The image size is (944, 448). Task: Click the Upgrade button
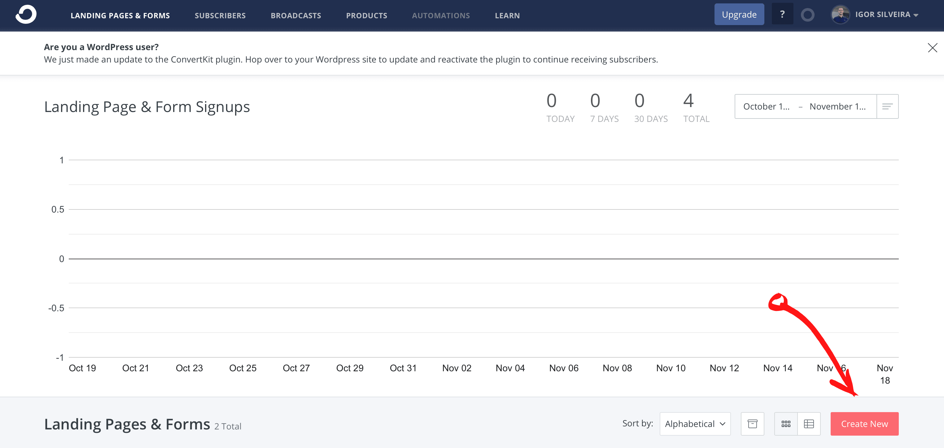pos(740,15)
